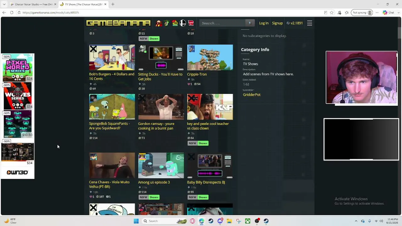Open Microsoft Edge from the taskbar
The width and height of the screenshot is (402, 226).
click(x=201, y=221)
